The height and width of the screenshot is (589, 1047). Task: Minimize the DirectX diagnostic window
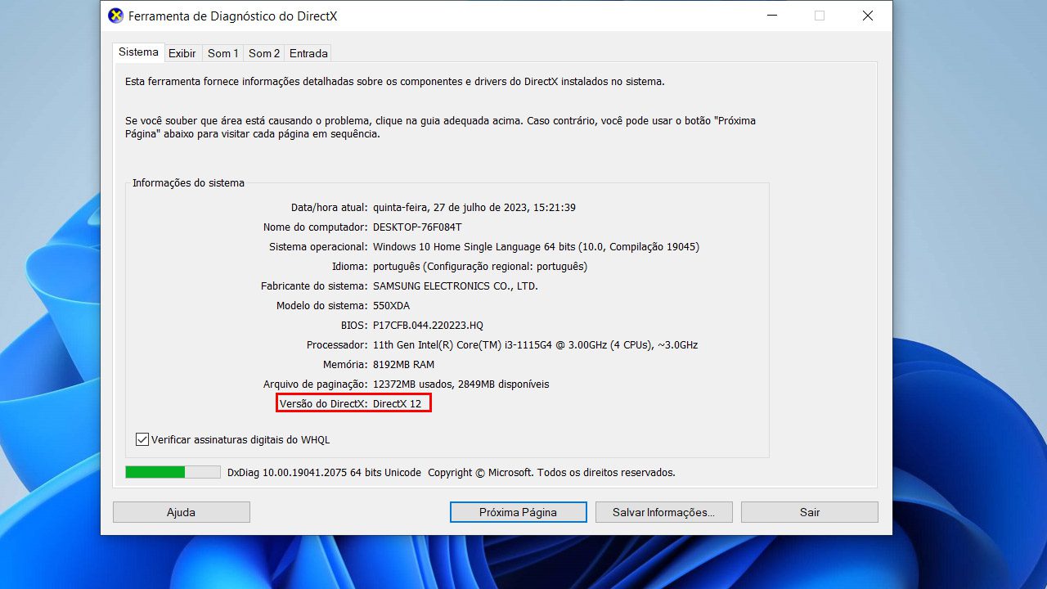(x=771, y=16)
